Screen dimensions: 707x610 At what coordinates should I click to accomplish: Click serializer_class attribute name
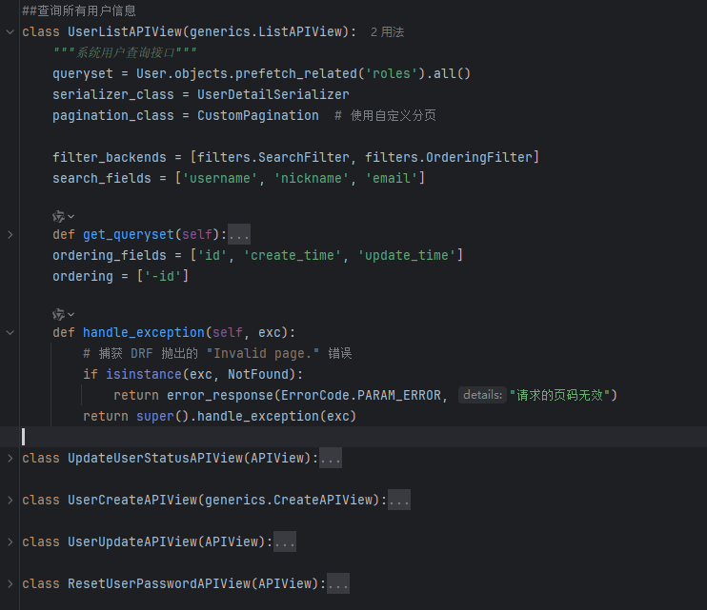(113, 94)
